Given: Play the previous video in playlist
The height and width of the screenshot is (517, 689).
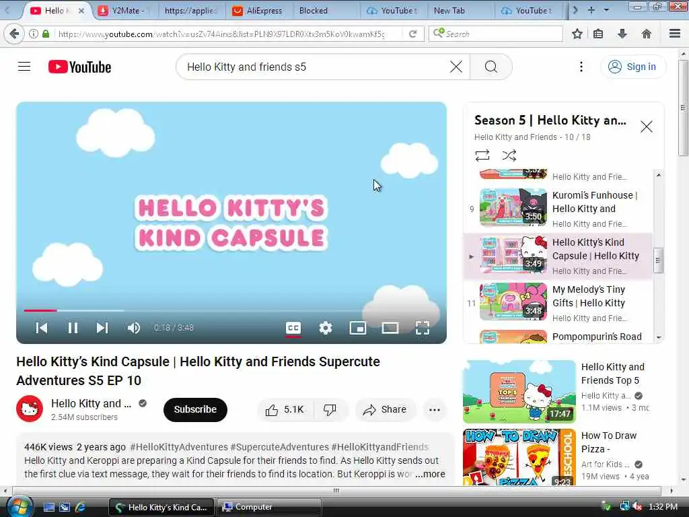Looking at the screenshot, I should click(41, 328).
